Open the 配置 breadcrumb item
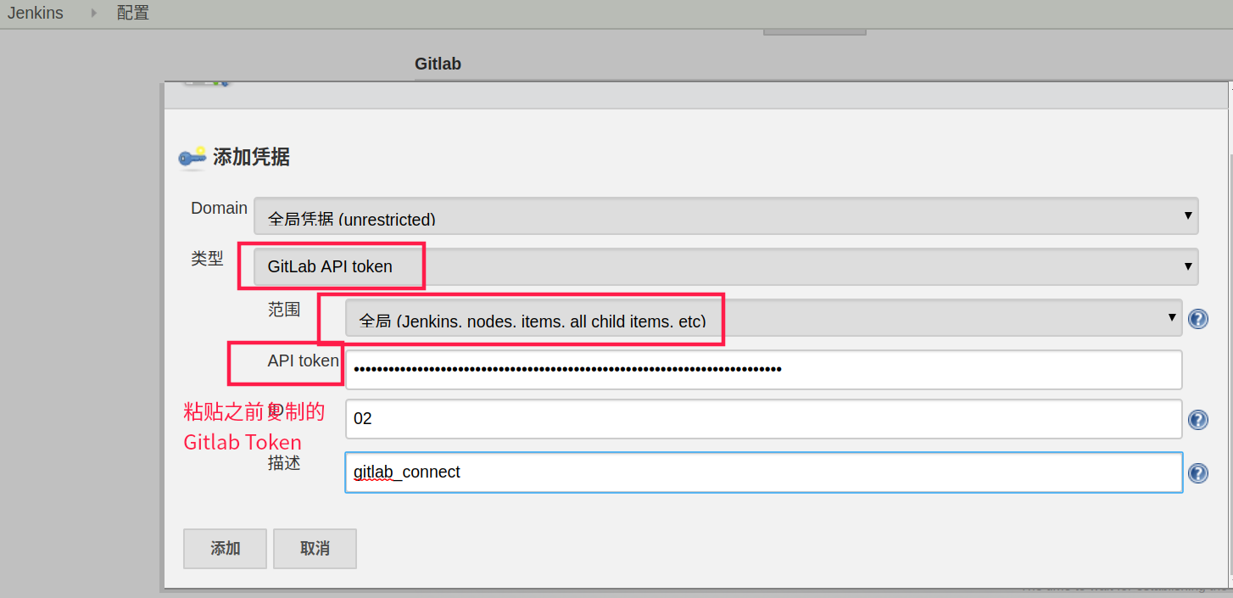Screen dimensions: 1233x598 click(x=133, y=14)
